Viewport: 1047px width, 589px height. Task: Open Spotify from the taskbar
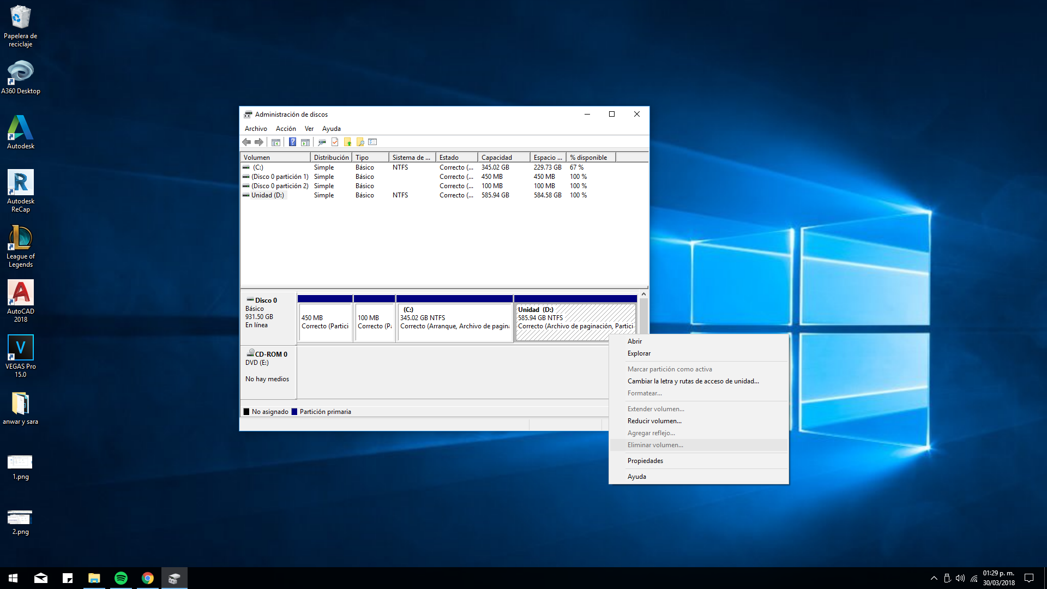pos(121,578)
